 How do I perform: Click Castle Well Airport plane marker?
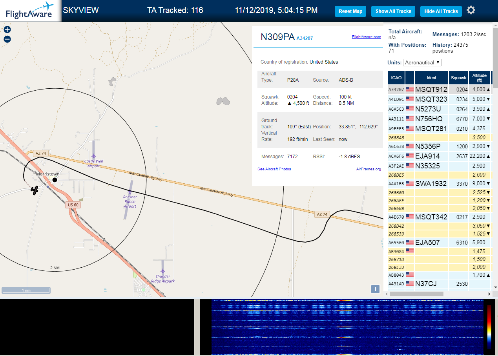[x=93, y=156]
